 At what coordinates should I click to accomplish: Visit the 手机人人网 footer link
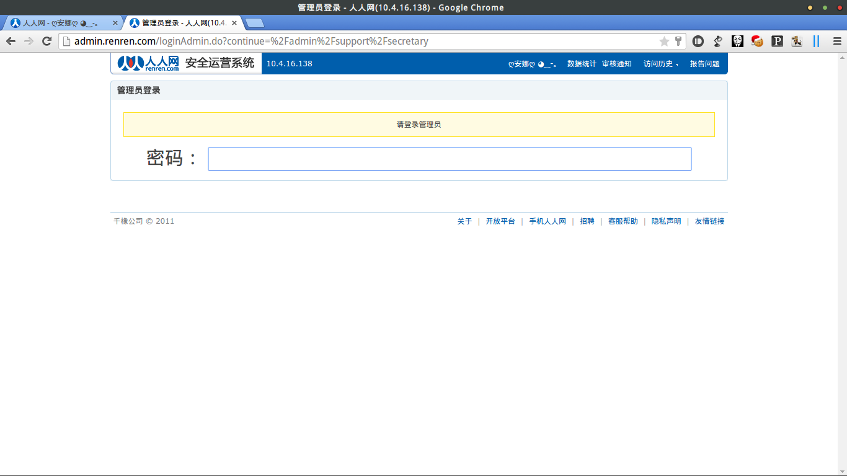tap(548, 221)
